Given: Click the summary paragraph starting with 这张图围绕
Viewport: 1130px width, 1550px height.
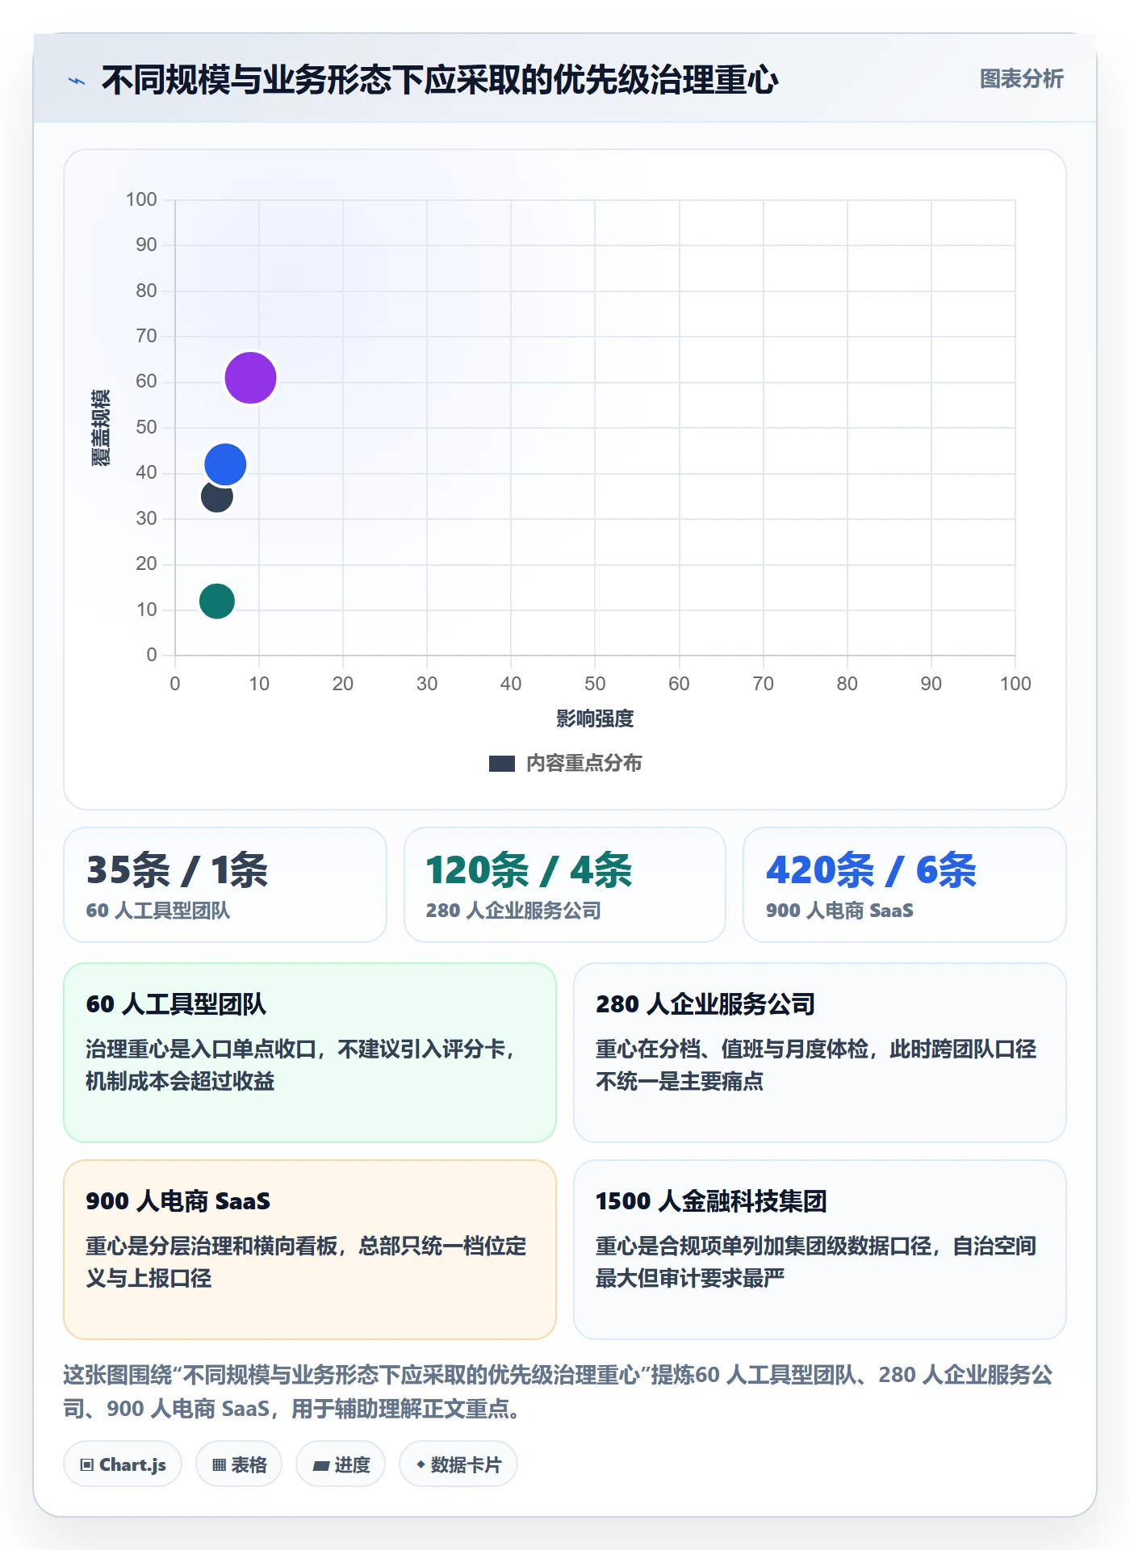Looking at the screenshot, I should pyautogui.click(x=558, y=1392).
